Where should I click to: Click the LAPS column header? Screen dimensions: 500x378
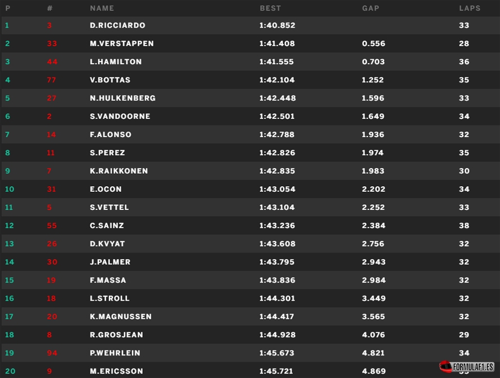[470, 8]
